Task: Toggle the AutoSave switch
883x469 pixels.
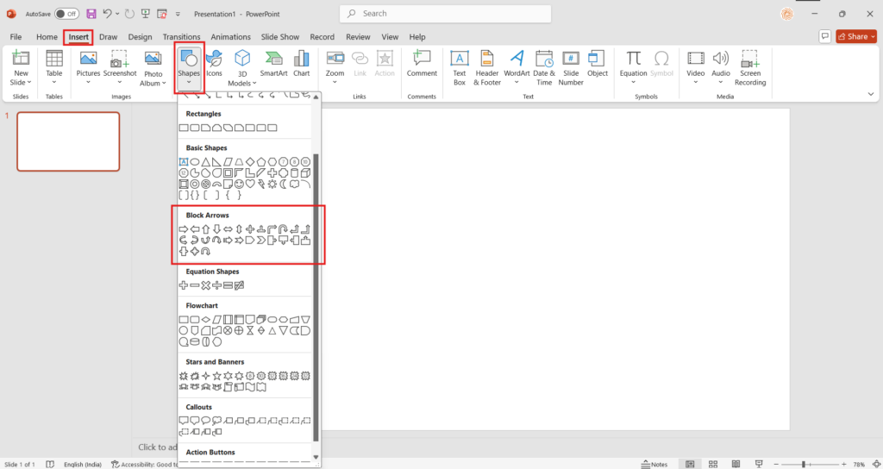Action: [66, 14]
